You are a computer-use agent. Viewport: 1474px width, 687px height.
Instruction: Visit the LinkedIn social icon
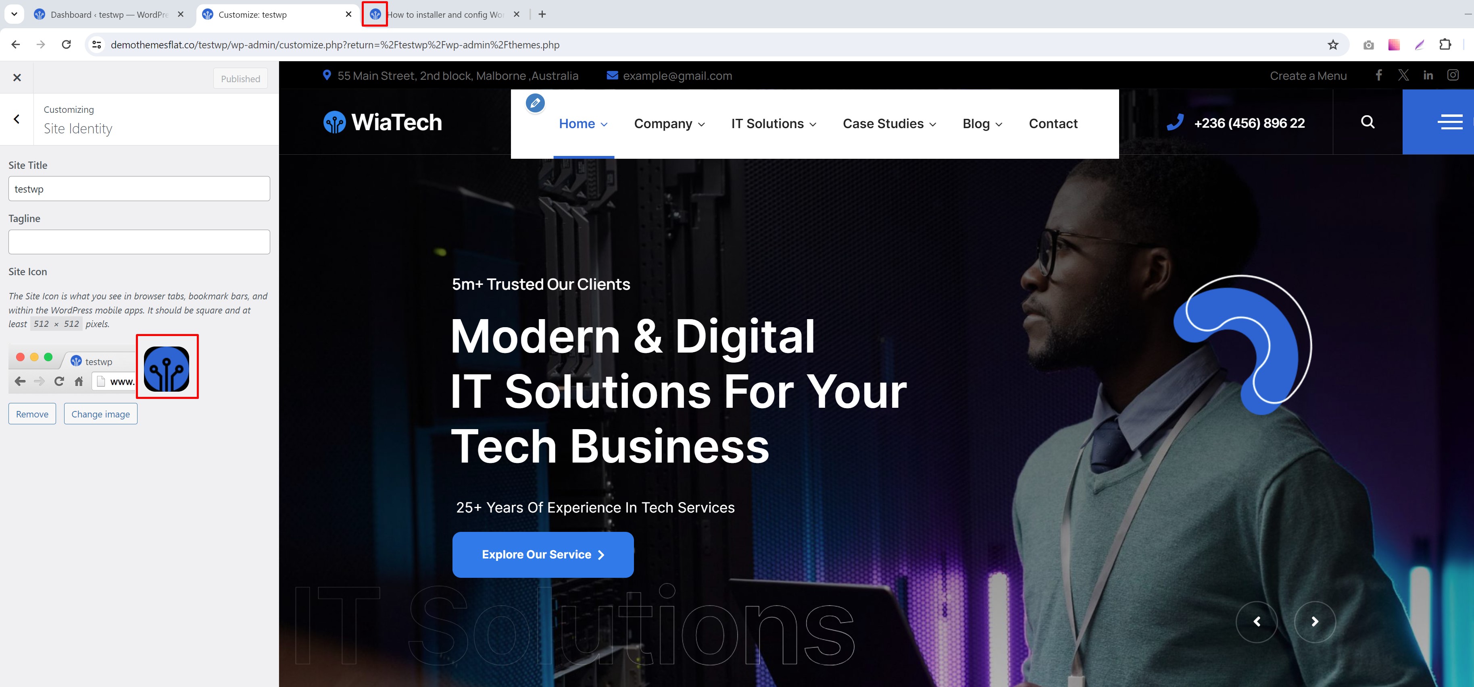pyautogui.click(x=1428, y=75)
